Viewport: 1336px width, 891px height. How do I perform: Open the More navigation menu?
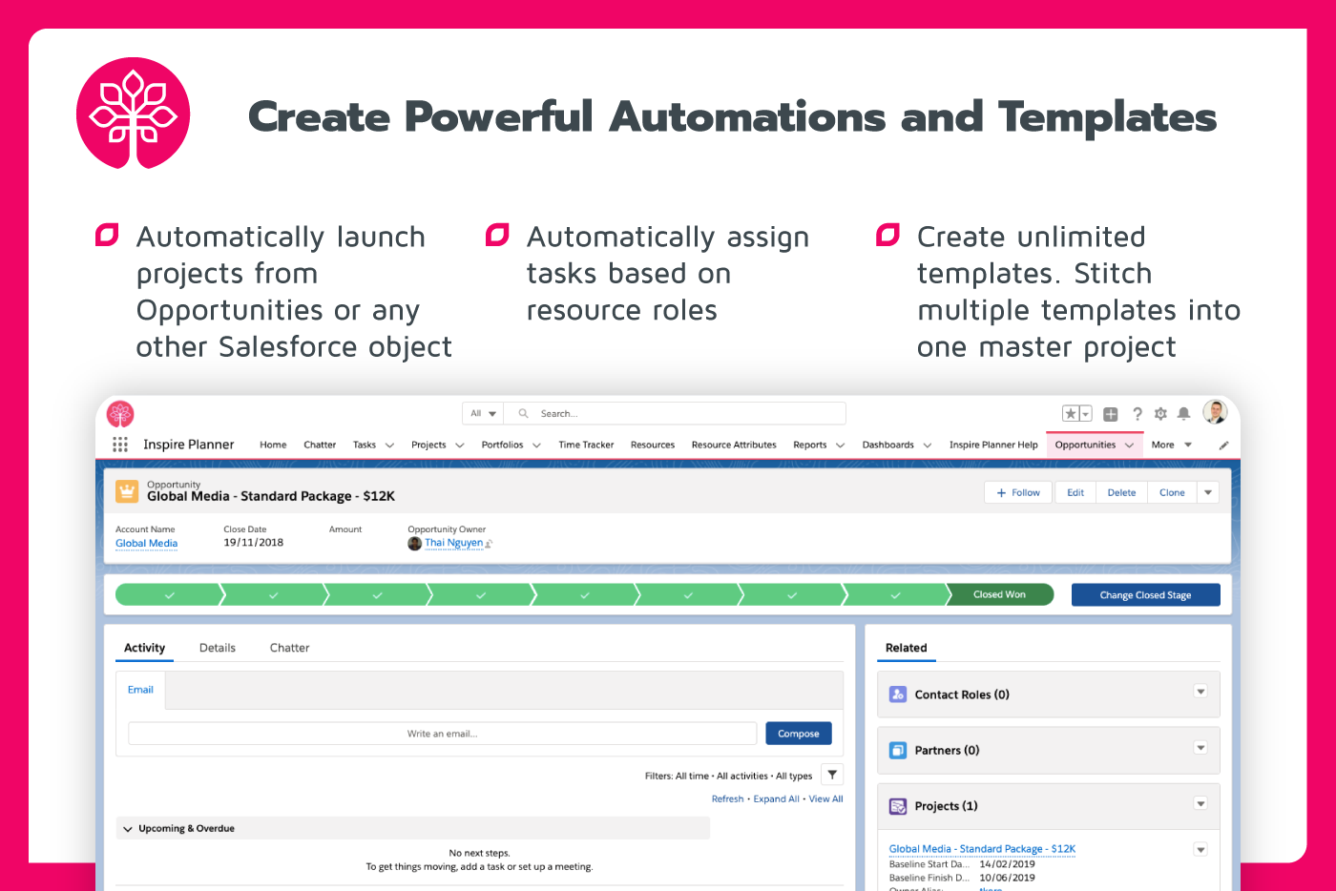(1172, 445)
